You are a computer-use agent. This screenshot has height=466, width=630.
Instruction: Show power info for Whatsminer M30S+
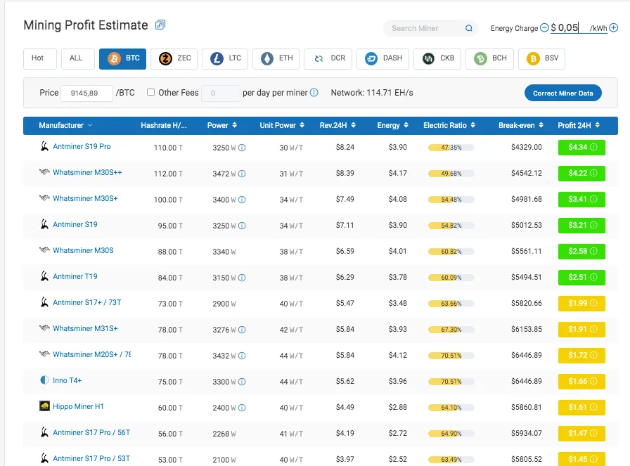242,200
